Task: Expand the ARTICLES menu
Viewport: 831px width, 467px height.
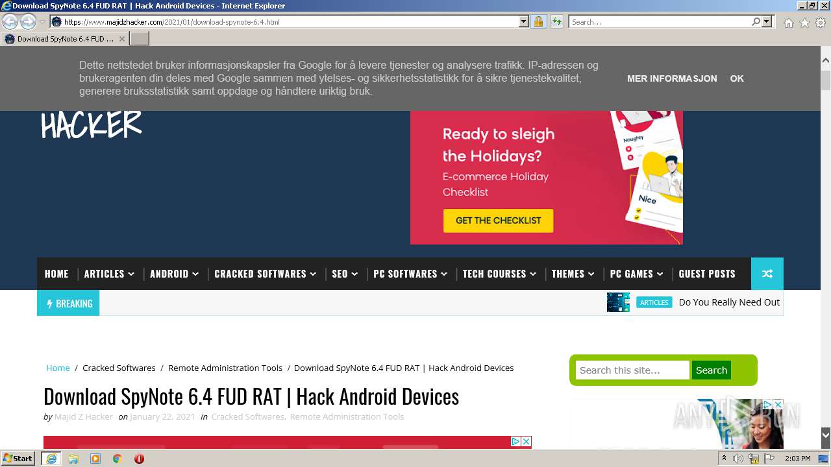Action: 109,274
